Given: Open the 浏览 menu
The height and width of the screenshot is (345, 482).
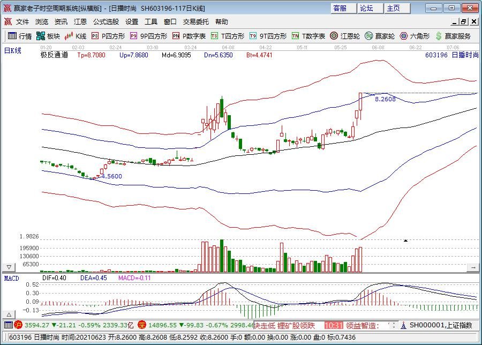Looking at the screenshot, I should pos(41,21).
